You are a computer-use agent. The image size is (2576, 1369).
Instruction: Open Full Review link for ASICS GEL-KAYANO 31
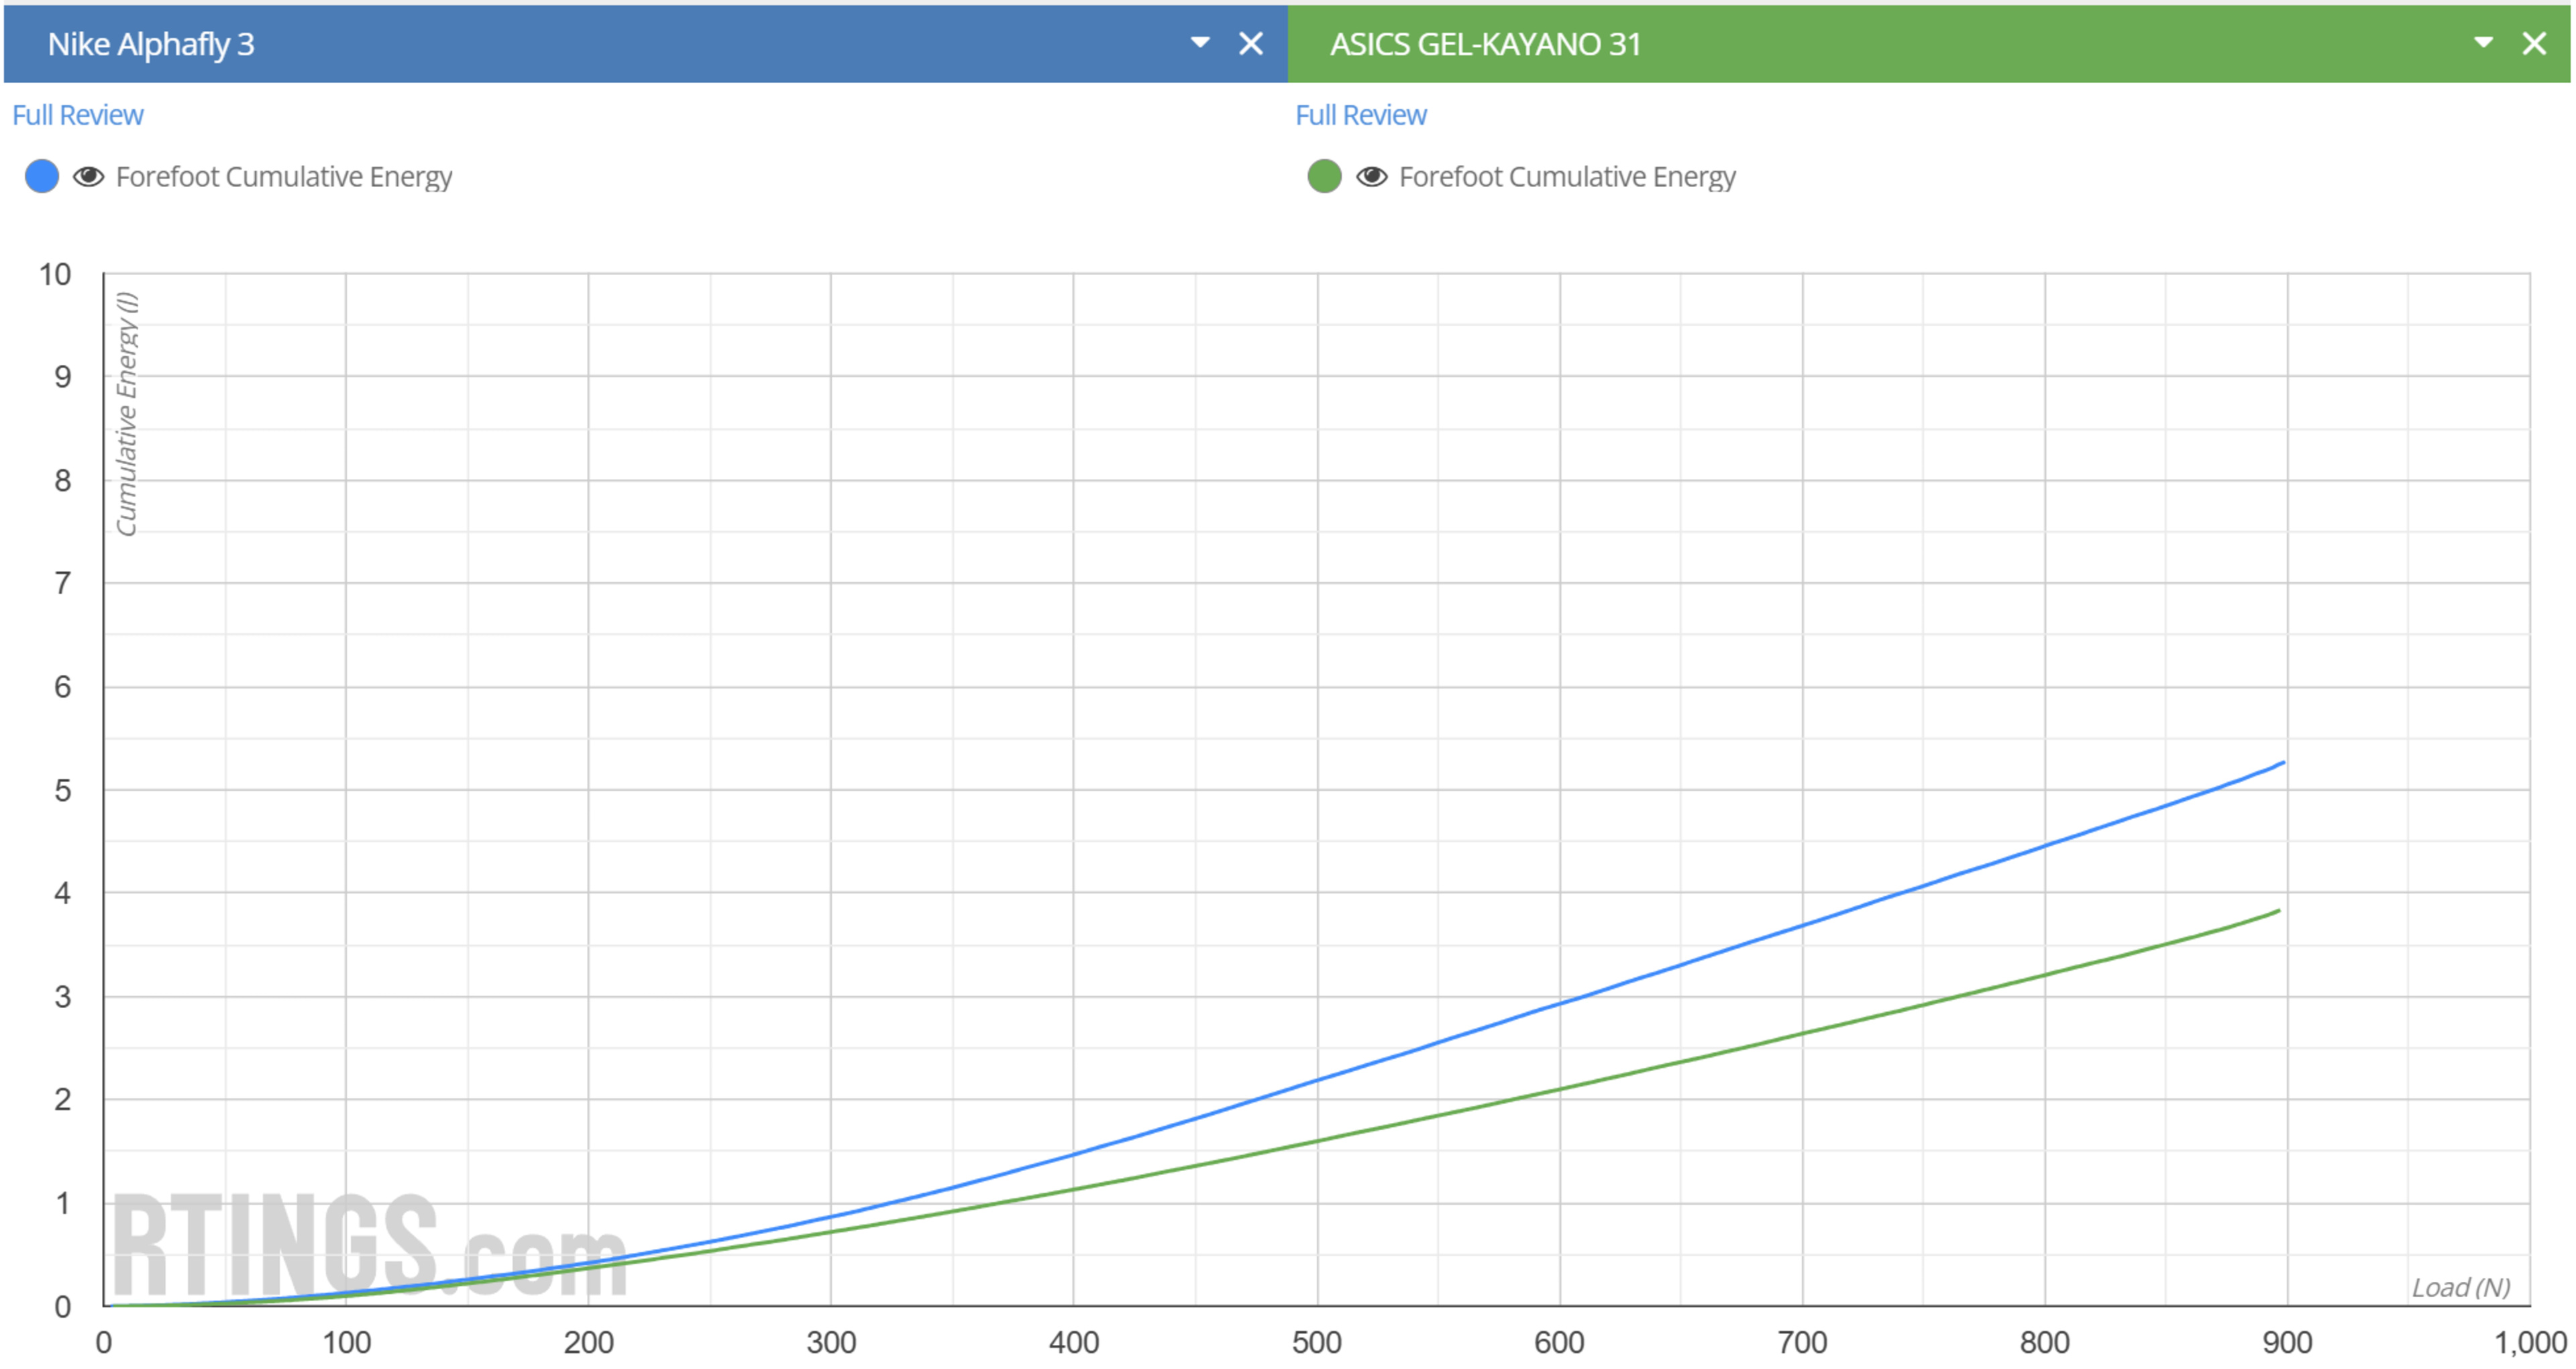(x=1361, y=115)
